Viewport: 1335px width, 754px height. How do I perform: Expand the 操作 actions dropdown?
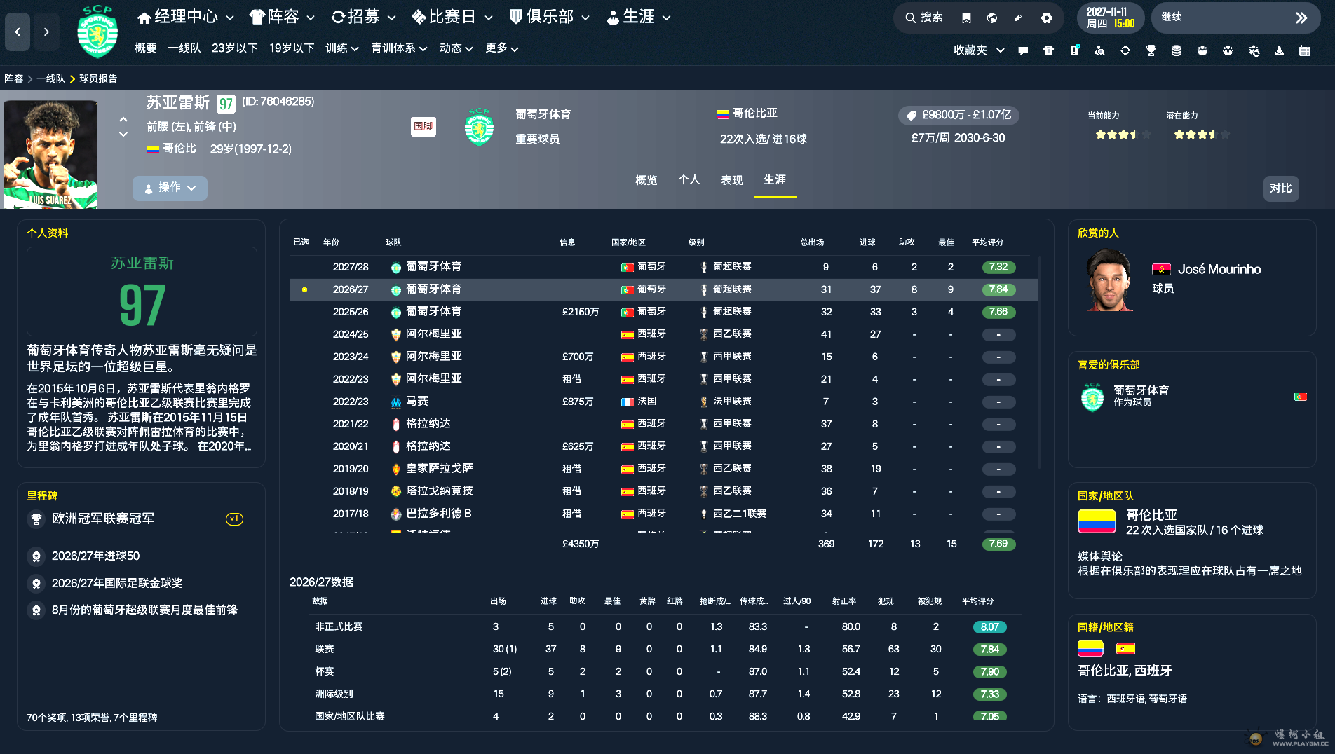click(x=170, y=188)
